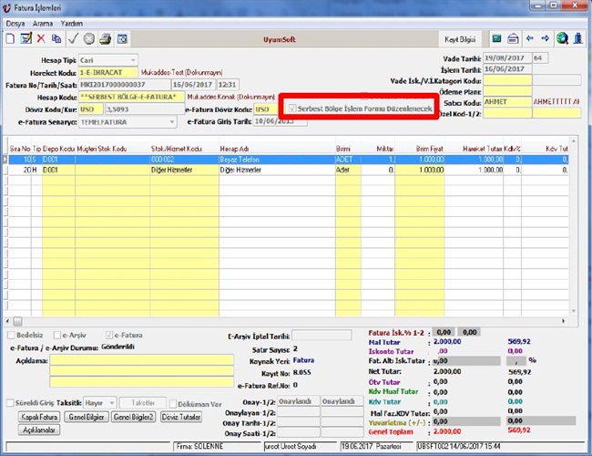Click the Stok/Hizmet Kodu column header

pyautogui.click(x=177, y=149)
